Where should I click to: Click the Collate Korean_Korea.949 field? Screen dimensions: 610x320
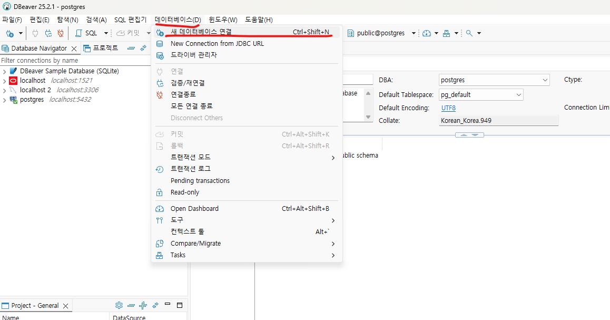(x=498, y=121)
